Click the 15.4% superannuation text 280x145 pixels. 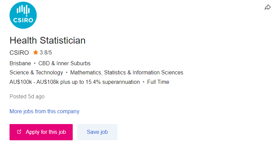tap(112, 82)
